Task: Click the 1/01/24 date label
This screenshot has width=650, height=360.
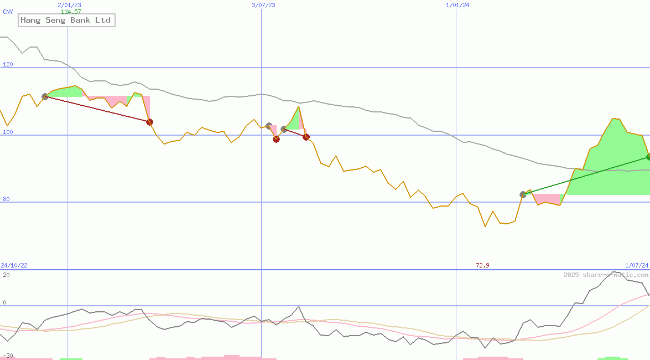Action: [457, 5]
